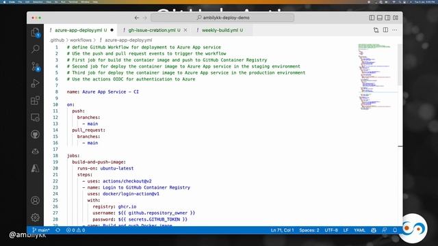This screenshot has width=438, height=246.
Task: Click 'uses: docker/login-action@v1' line
Action: [x=123, y=194]
